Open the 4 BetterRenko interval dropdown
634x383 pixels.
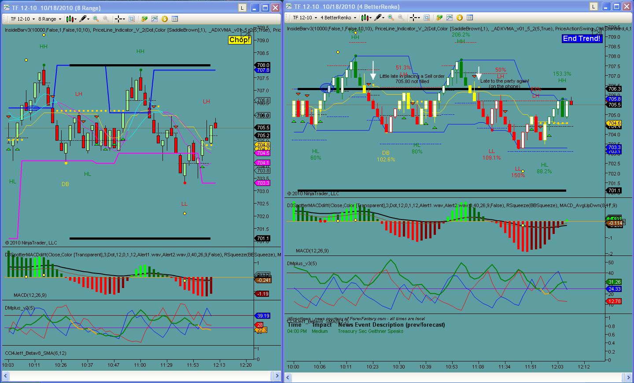click(338, 18)
